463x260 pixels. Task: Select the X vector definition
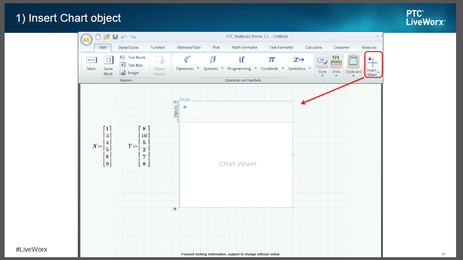[x=102, y=146]
